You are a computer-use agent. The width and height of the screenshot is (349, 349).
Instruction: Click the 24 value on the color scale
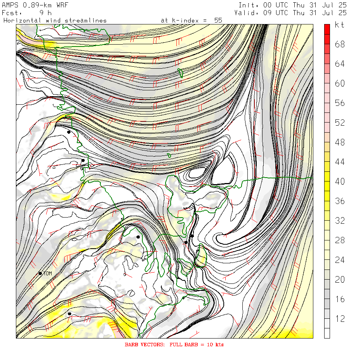click(x=340, y=260)
